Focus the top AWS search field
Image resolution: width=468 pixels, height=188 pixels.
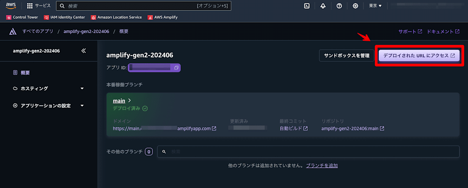coord(144,6)
